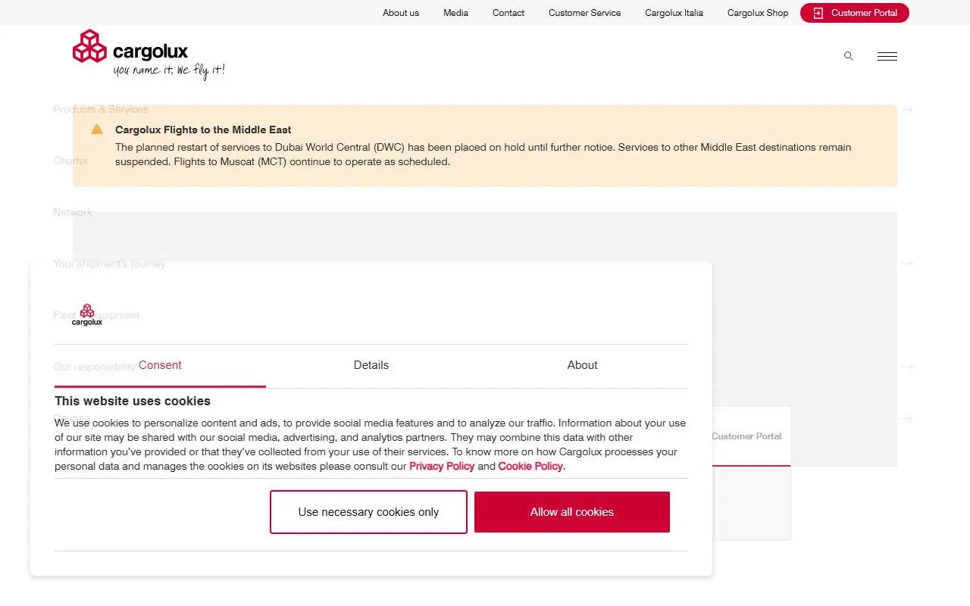This screenshot has width=970, height=606.
Task: Expand the Our responsibility arrow
Action: (907, 367)
